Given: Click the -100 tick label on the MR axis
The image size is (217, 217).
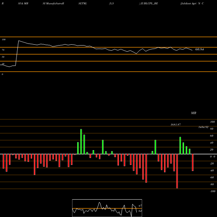Looking at the screenshot, I should [213, 191].
